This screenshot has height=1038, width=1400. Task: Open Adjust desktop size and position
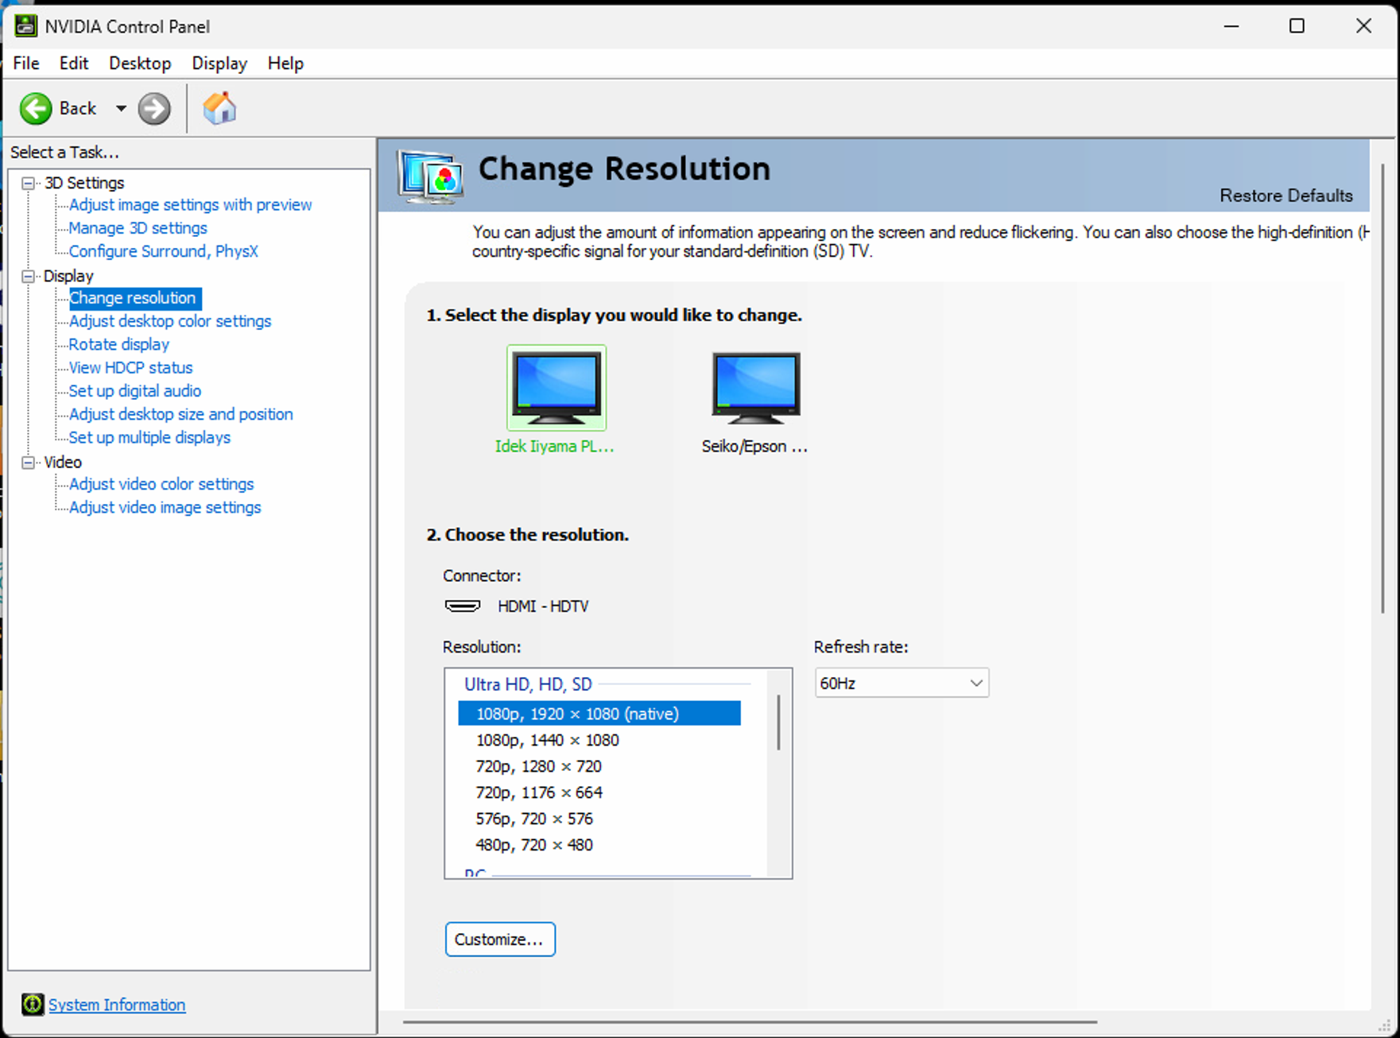[180, 414]
